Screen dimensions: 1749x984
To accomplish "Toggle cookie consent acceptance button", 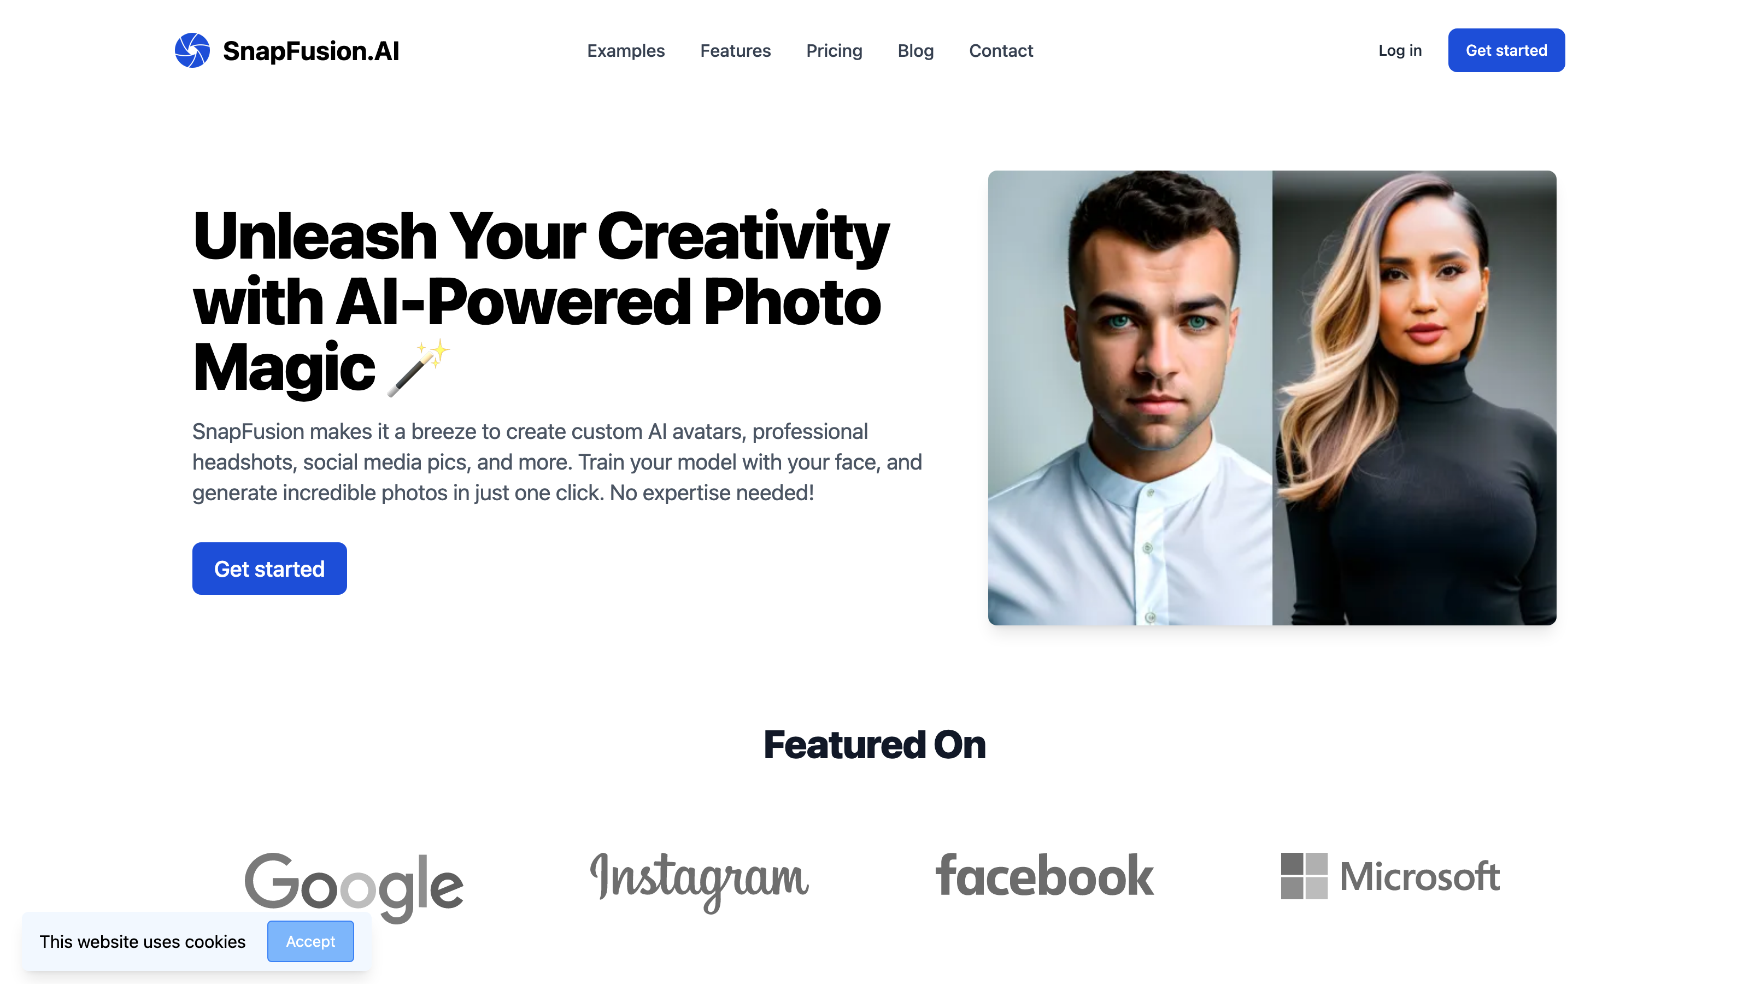I will (310, 941).
